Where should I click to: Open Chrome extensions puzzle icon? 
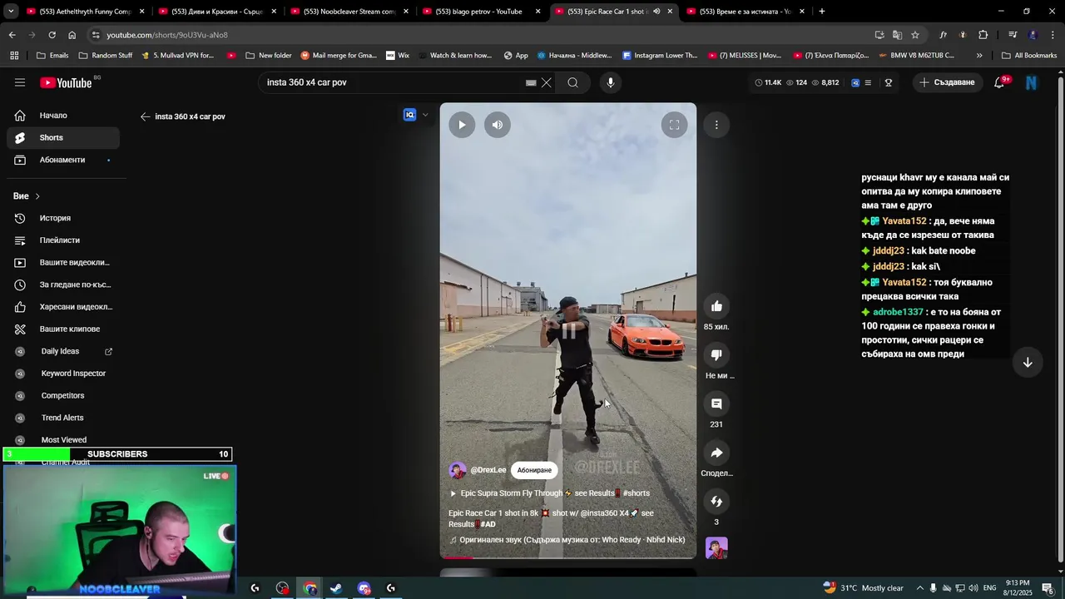[x=983, y=35]
